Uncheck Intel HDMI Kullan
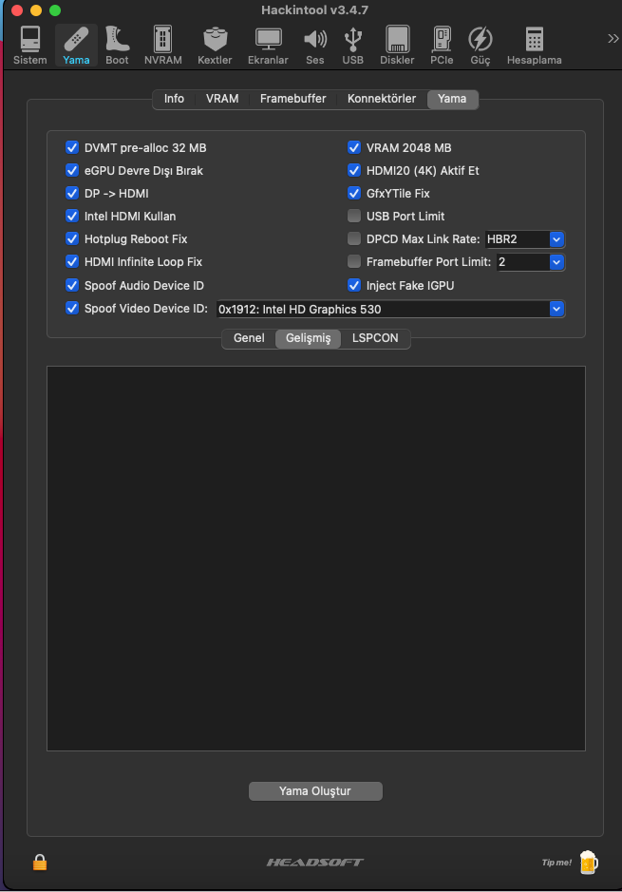 click(x=72, y=217)
